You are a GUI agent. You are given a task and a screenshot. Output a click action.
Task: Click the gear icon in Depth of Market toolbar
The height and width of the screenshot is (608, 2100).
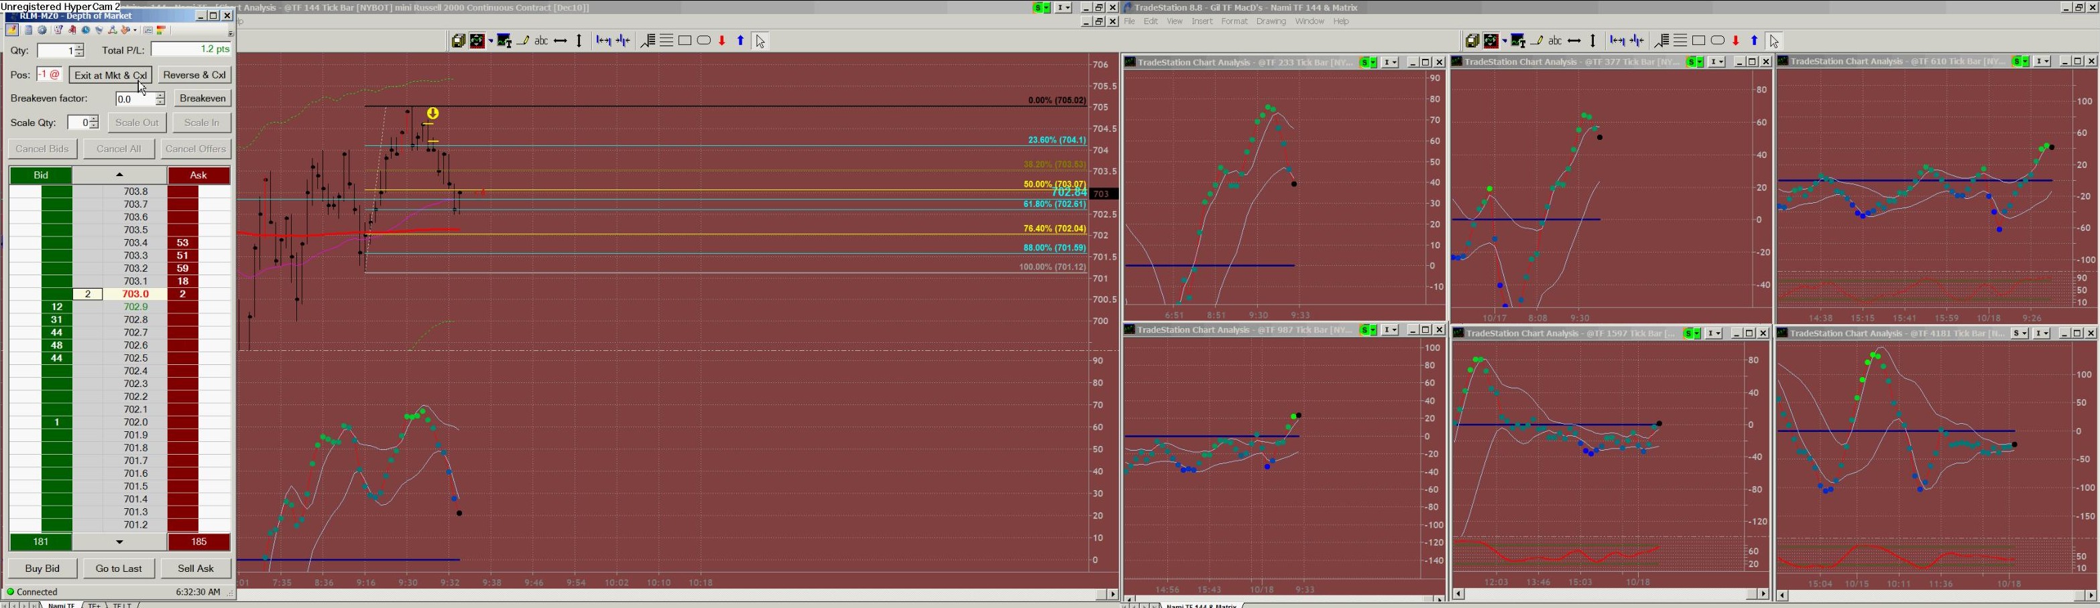tap(42, 30)
